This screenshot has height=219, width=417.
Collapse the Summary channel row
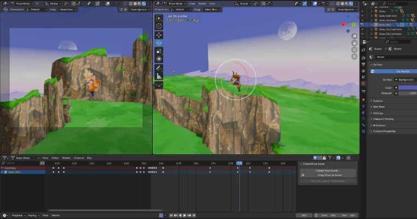pyautogui.click(x=2, y=168)
